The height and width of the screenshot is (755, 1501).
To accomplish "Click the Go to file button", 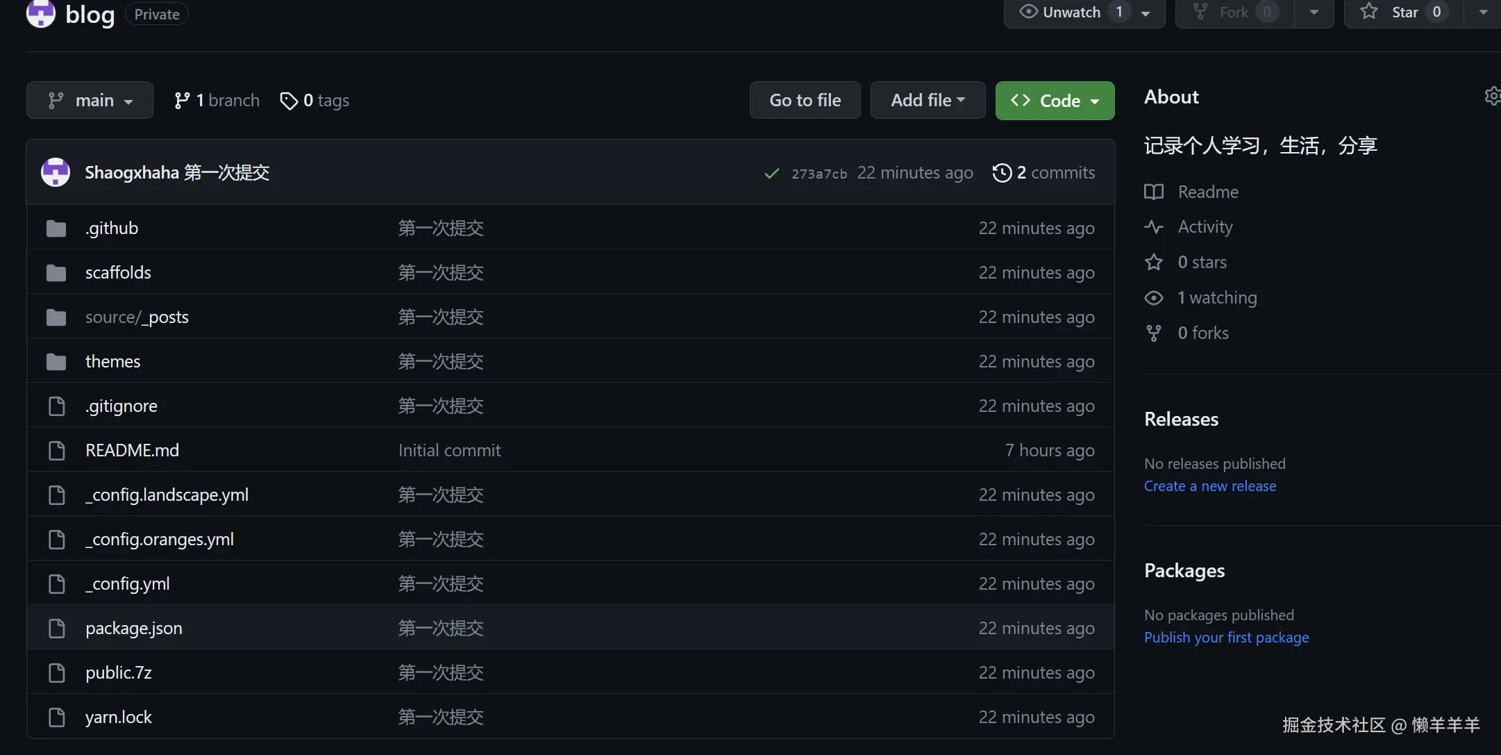I will [x=805, y=101].
